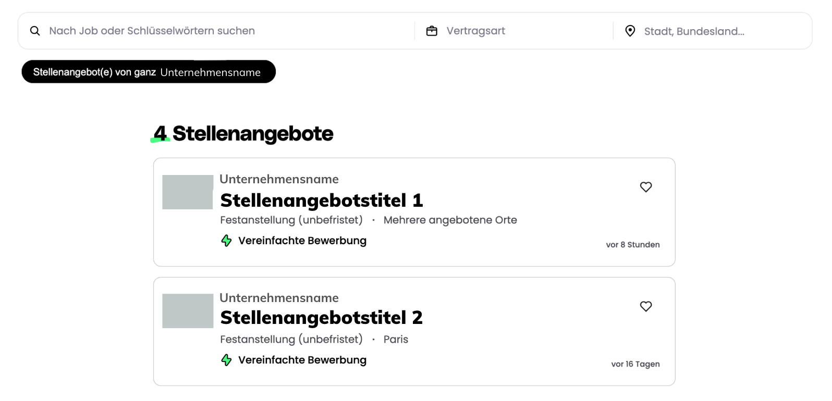Click the location pin icon
Viewport: 832px width, 401px height.
630,31
